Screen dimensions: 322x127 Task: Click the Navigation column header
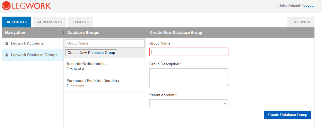[15, 33]
